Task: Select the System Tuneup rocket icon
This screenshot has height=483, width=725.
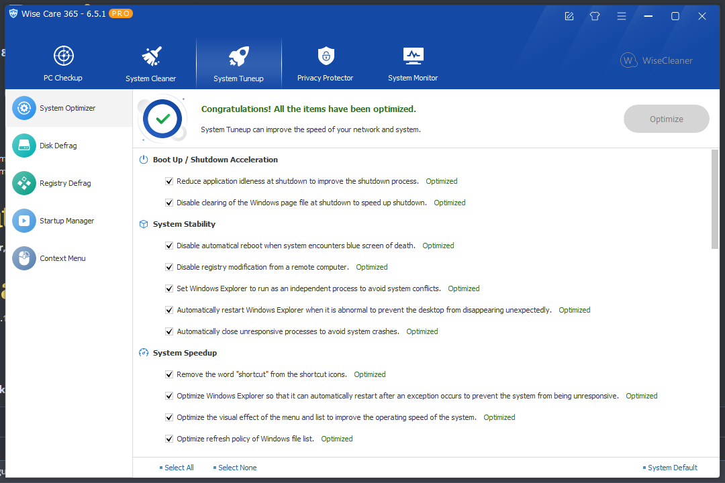Action: click(238, 56)
